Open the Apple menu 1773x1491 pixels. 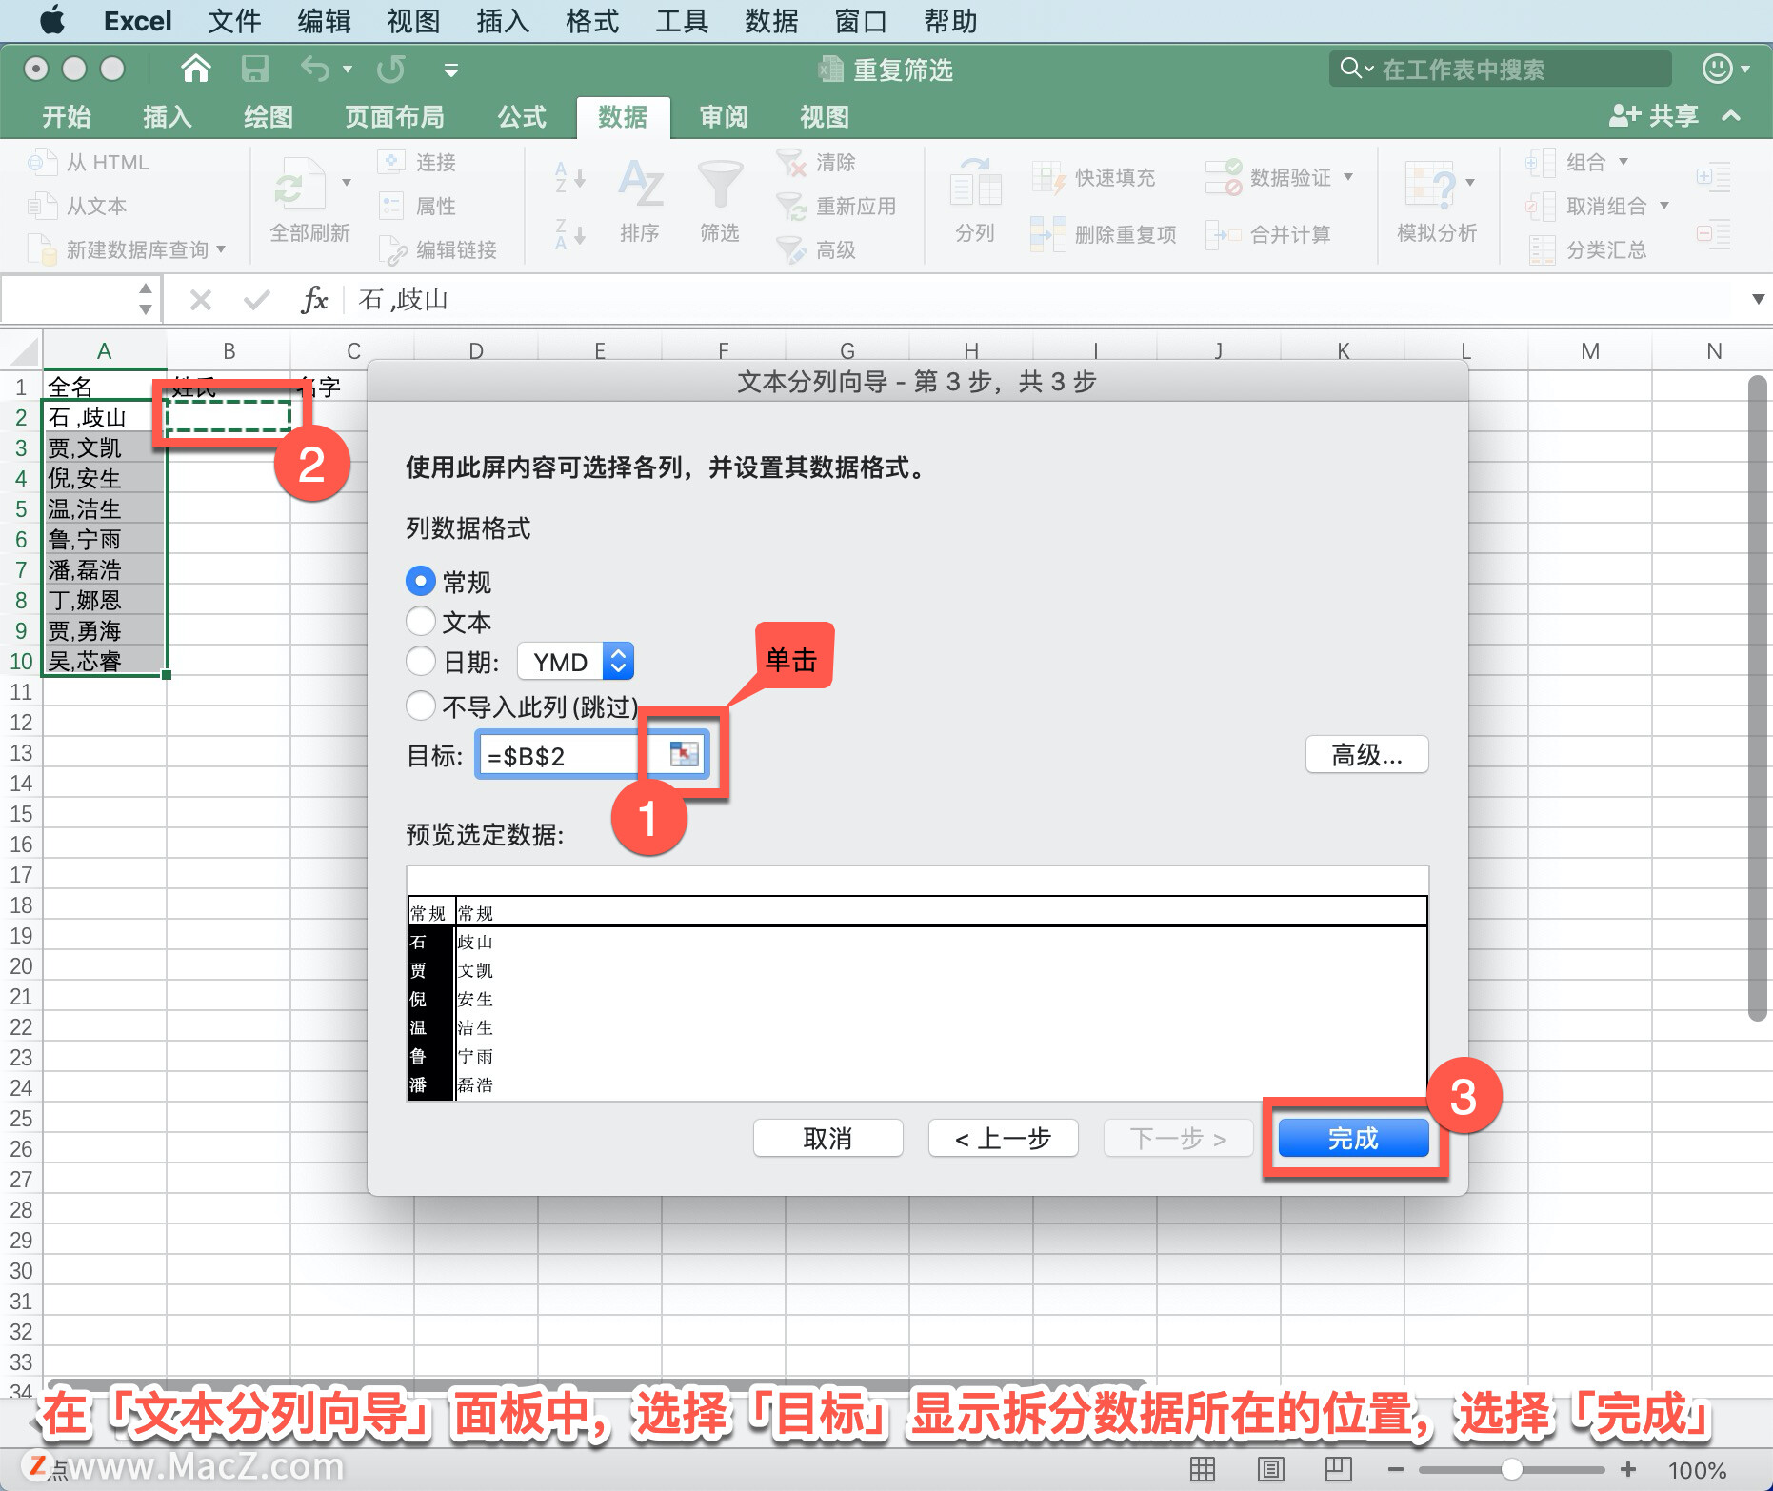(52, 20)
